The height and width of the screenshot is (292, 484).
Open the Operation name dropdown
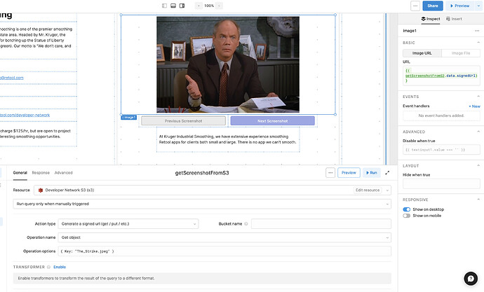click(x=224, y=237)
